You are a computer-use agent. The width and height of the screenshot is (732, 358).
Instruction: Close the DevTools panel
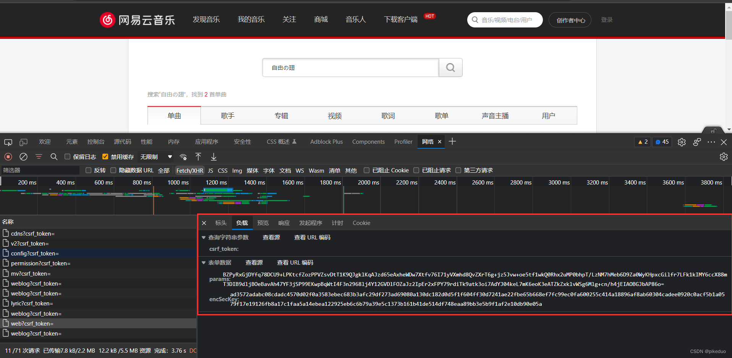[x=724, y=142]
